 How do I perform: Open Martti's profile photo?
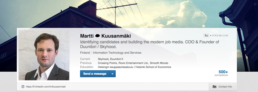pyautogui.click(x=44, y=55)
